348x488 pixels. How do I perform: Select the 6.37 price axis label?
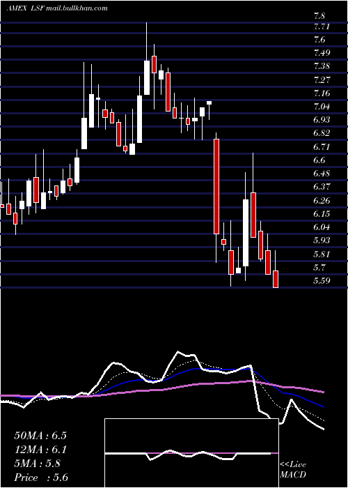click(x=322, y=187)
